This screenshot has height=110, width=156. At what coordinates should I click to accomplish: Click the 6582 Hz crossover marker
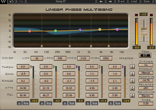(x=109, y=46)
